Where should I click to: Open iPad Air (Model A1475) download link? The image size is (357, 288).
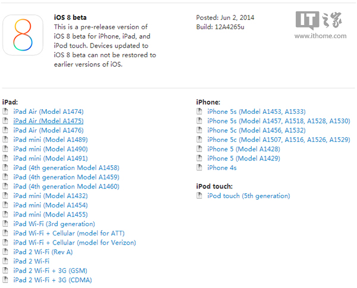[48, 121]
